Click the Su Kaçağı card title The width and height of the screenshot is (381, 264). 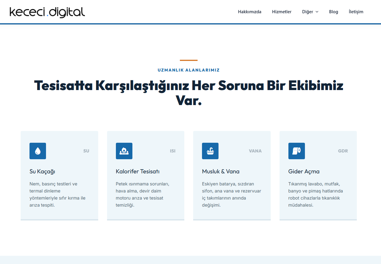click(x=42, y=171)
